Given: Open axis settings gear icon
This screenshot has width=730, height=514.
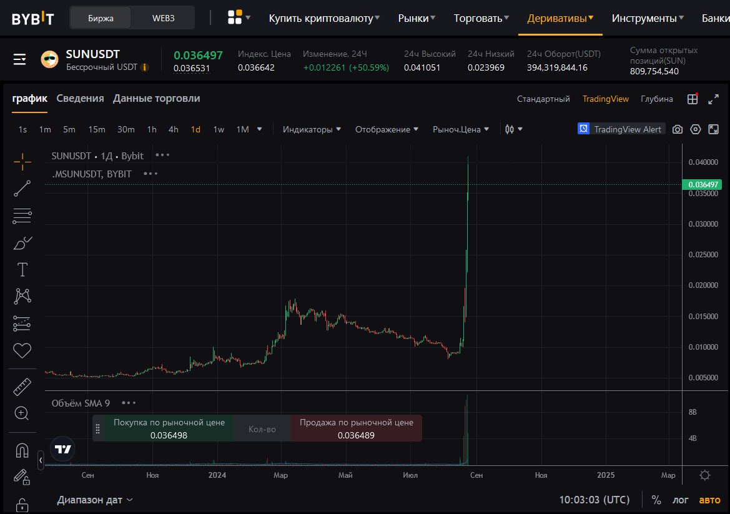Looking at the screenshot, I should (x=705, y=475).
